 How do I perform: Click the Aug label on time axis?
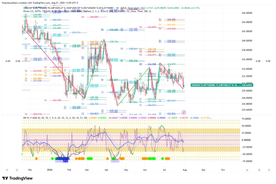point(185,170)
